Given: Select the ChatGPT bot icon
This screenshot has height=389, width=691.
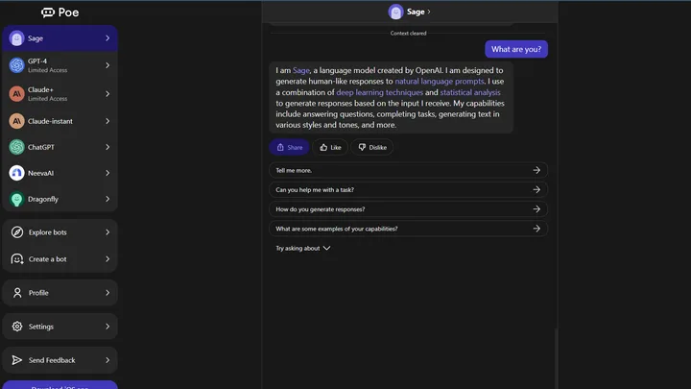Looking at the screenshot, I should coord(16,147).
